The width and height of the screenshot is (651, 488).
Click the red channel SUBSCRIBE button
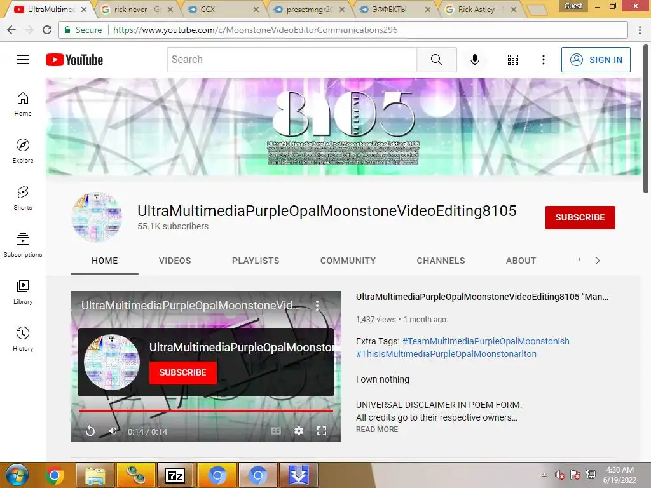(x=580, y=217)
